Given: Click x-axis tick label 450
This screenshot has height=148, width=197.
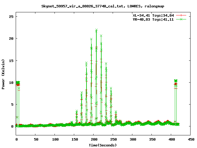Looking at the screenshot, I should click(191, 139).
